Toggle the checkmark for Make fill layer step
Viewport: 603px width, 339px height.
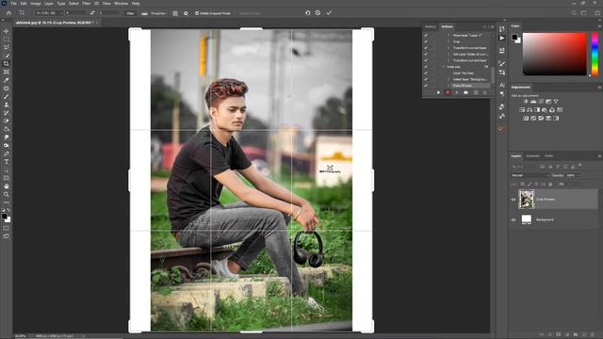426,86
